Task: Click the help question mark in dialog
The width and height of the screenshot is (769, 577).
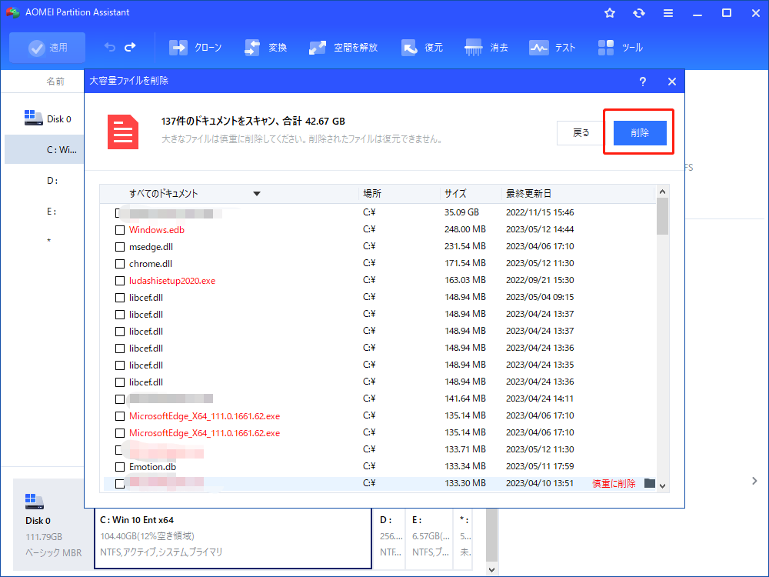Action: click(642, 82)
